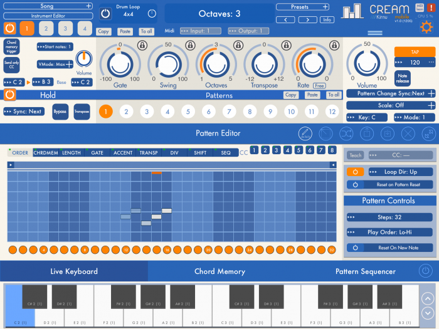This screenshot has height=329, width=439.
Task: Click the Instrument Editor button
Action: click(x=48, y=16)
